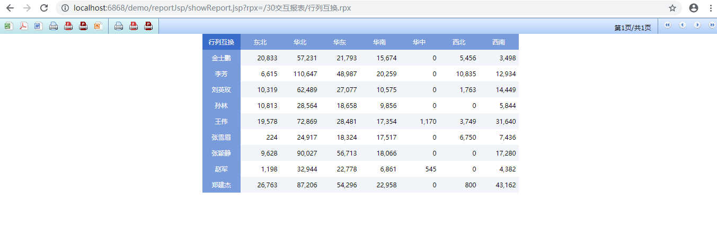Click the value 10,835 in 李芳 row
717x227 pixels.
466,74
